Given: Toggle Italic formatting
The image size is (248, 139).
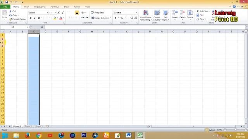Looking at the screenshot, I should click(34, 18).
